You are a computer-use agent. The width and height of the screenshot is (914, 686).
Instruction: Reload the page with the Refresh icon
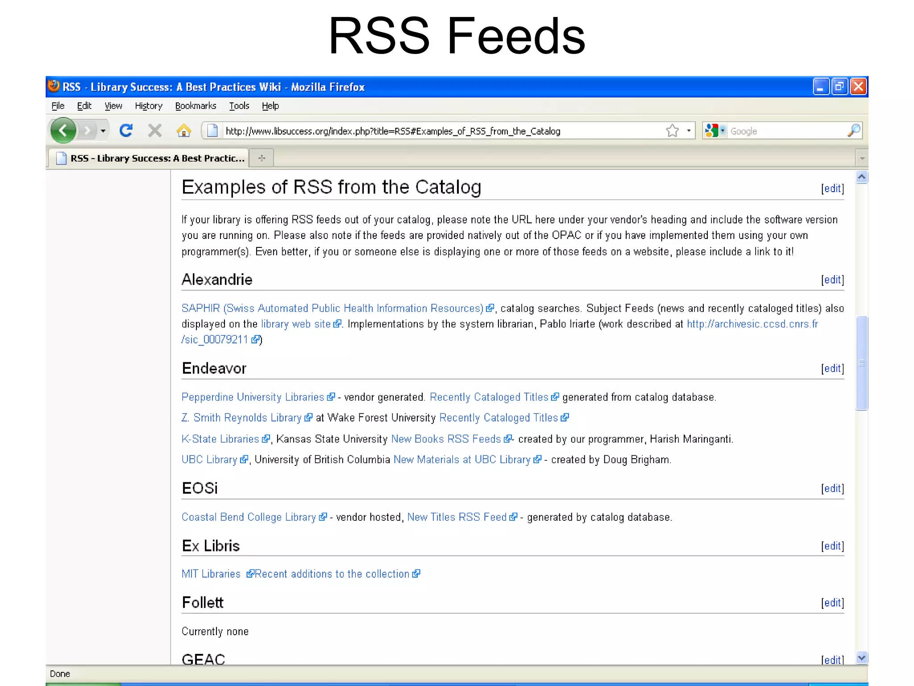click(126, 130)
